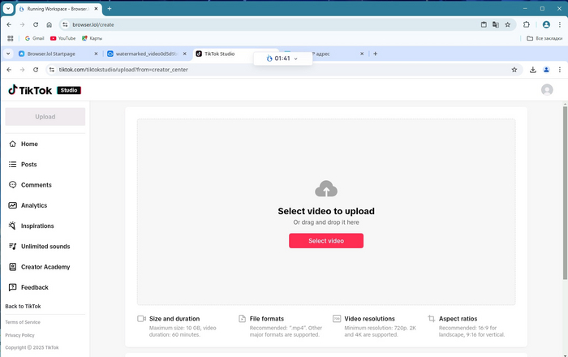Open the outer window tab list chevron
Viewport: 568px width, 357px height.
[8, 9]
